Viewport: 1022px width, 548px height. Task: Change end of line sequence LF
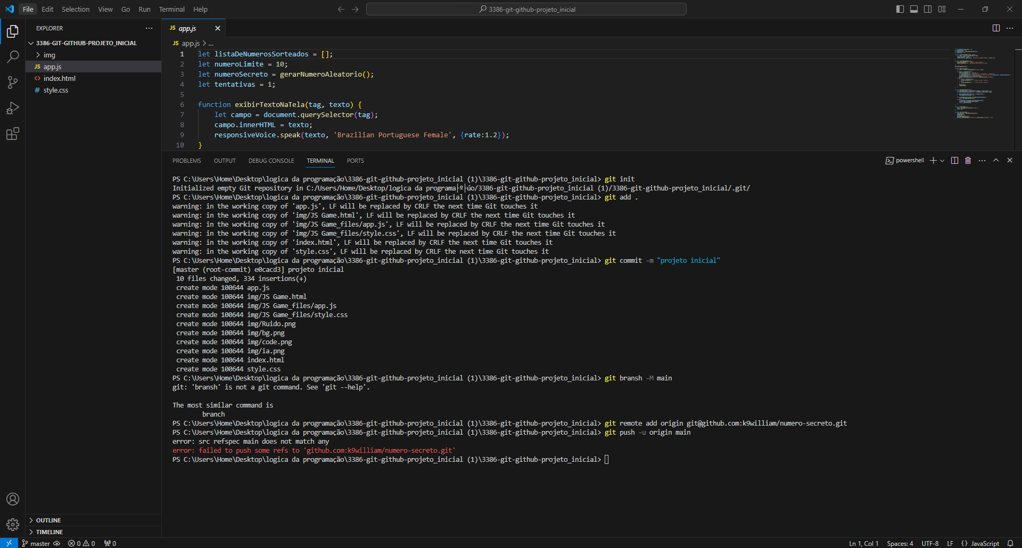(950, 543)
